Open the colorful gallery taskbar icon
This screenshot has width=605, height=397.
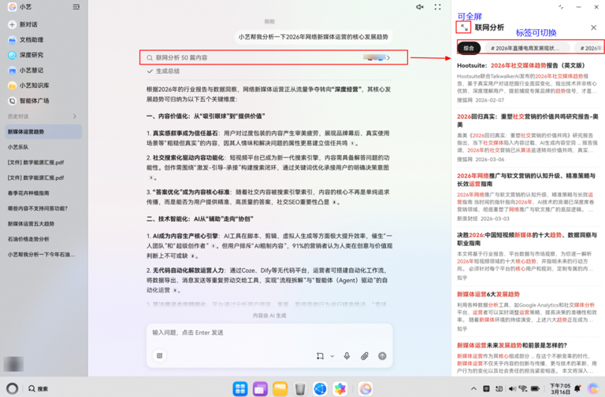[340, 389]
